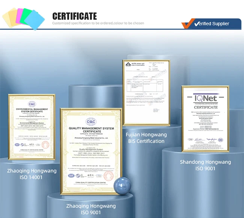Click the 'CERTIFICATE' word on IQNet document
244x218 pixels.
(x=206, y=107)
